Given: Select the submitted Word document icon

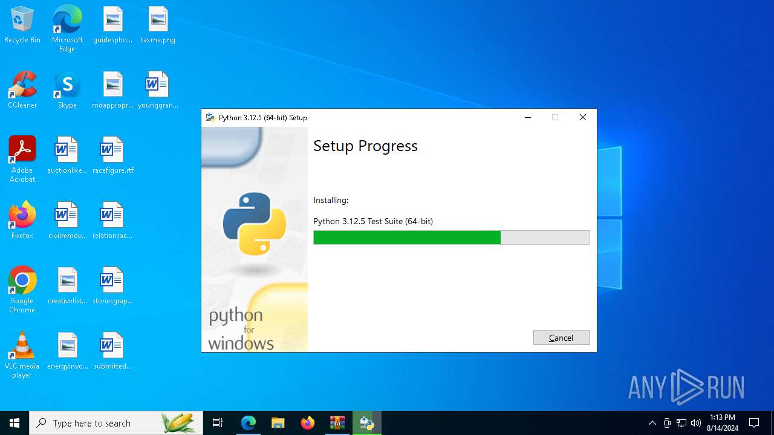Looking at the screenshot, I should tap(112, 352).
